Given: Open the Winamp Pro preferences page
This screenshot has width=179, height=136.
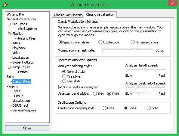Looking at the screenshot, I should pyautogui.click(x=15, y=14).
